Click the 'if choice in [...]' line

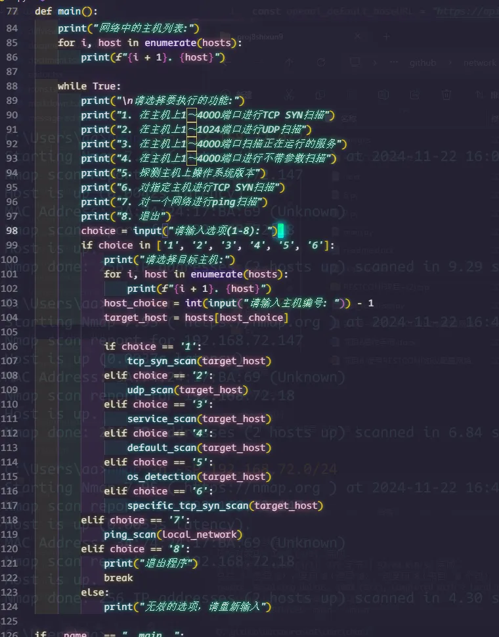point(207,245)
